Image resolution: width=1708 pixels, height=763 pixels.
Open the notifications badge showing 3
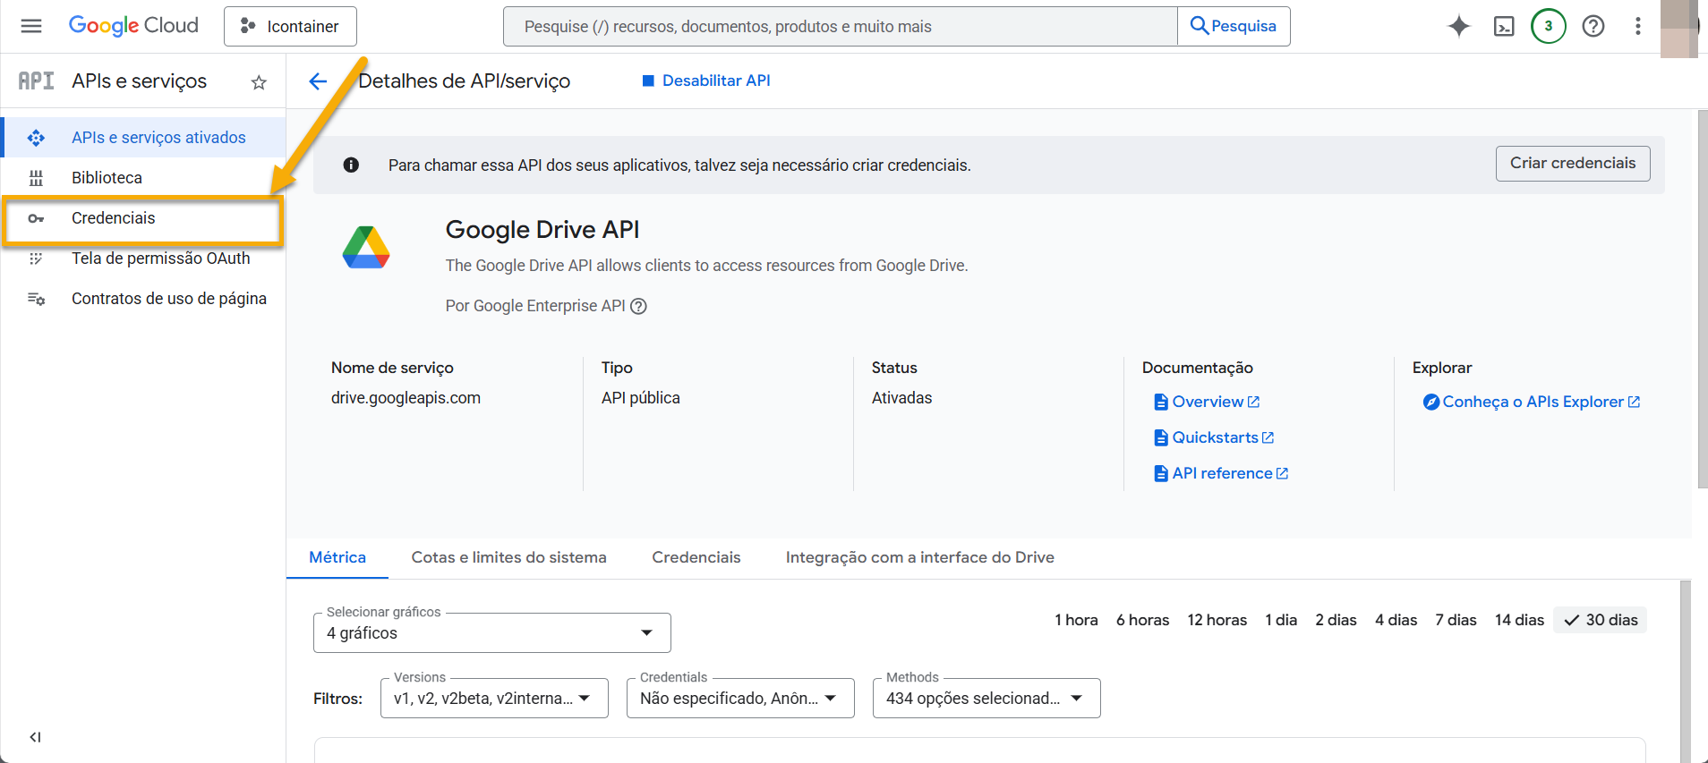coord(1549,26)
